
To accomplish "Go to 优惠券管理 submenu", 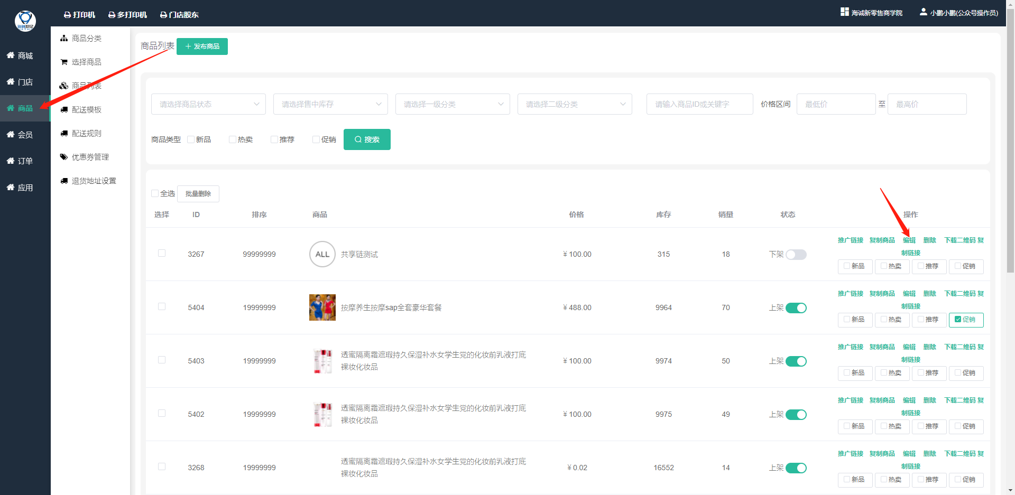I will [90, 157].
